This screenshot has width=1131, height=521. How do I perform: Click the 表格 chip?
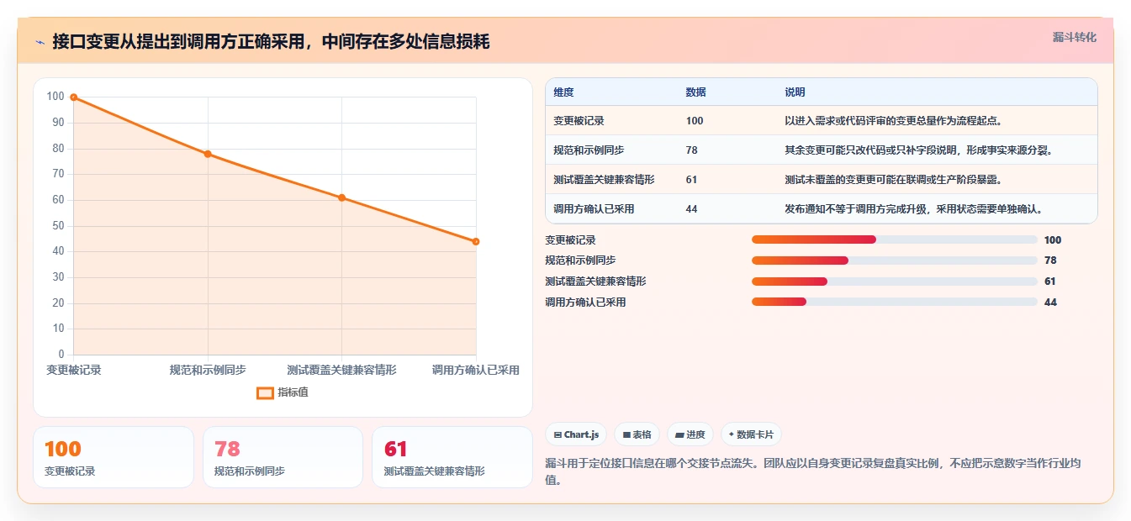[637, 434]
